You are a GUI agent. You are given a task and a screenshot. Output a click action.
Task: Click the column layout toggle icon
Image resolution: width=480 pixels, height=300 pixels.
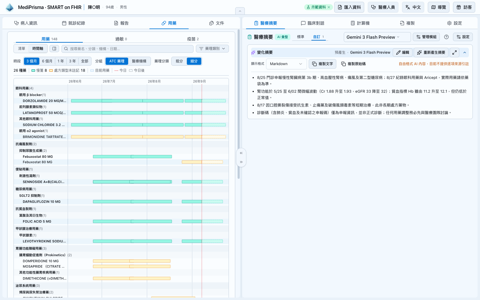54,49
